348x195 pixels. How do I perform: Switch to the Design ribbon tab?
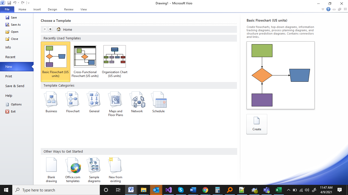point(52,9)
